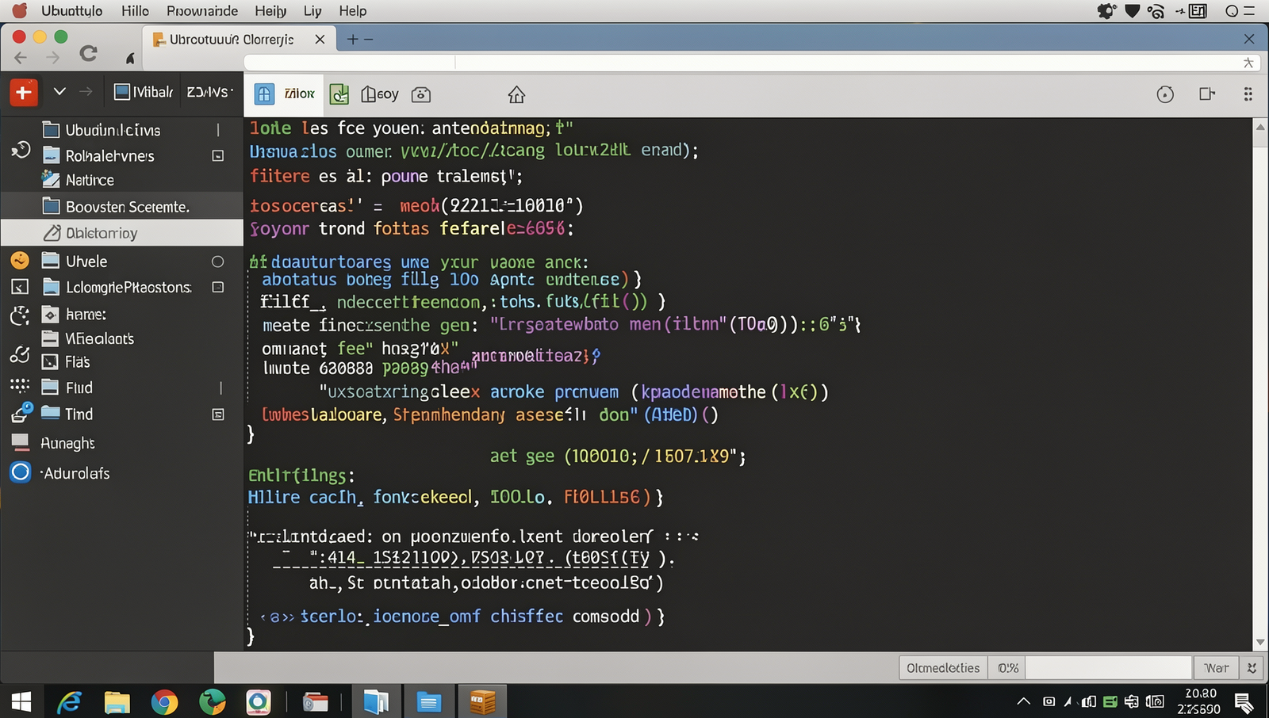
Task: Open the Help menu
Action: (353, 11)
